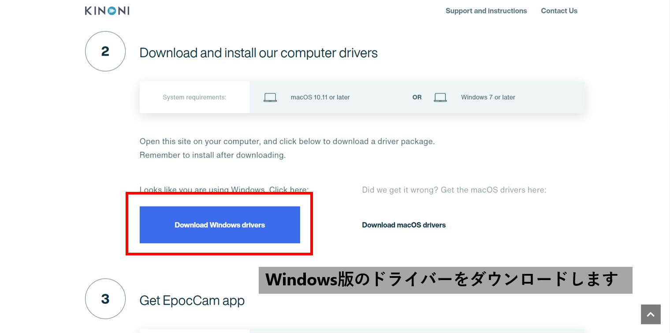Click the Kinoni logo in the header

(x=107, y=11)
